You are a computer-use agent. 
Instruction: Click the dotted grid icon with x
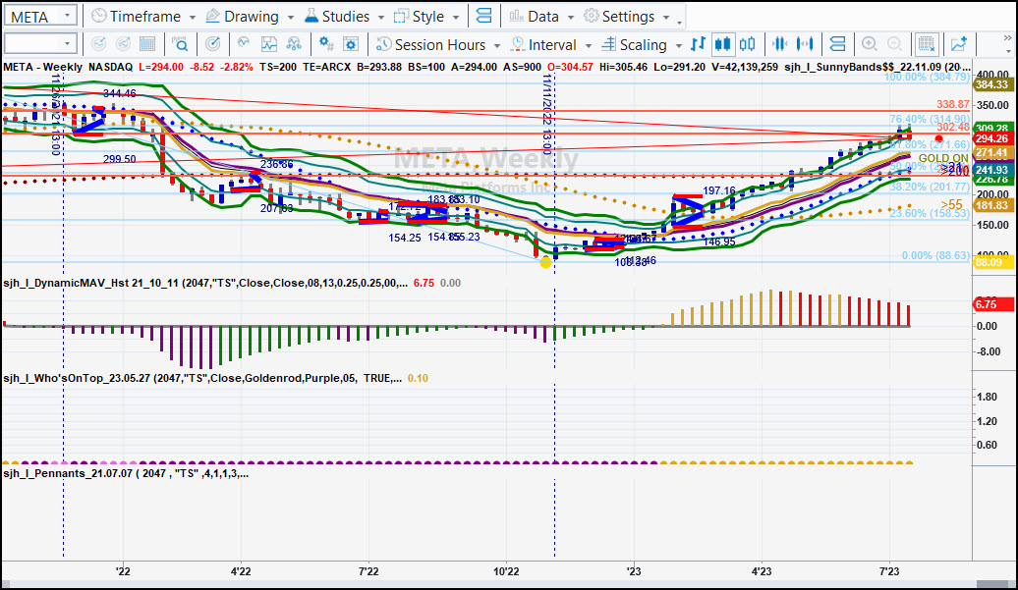[x=926, y=44]
